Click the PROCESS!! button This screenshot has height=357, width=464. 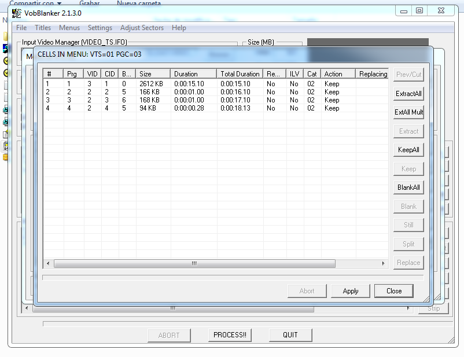[x=230, y=335]
